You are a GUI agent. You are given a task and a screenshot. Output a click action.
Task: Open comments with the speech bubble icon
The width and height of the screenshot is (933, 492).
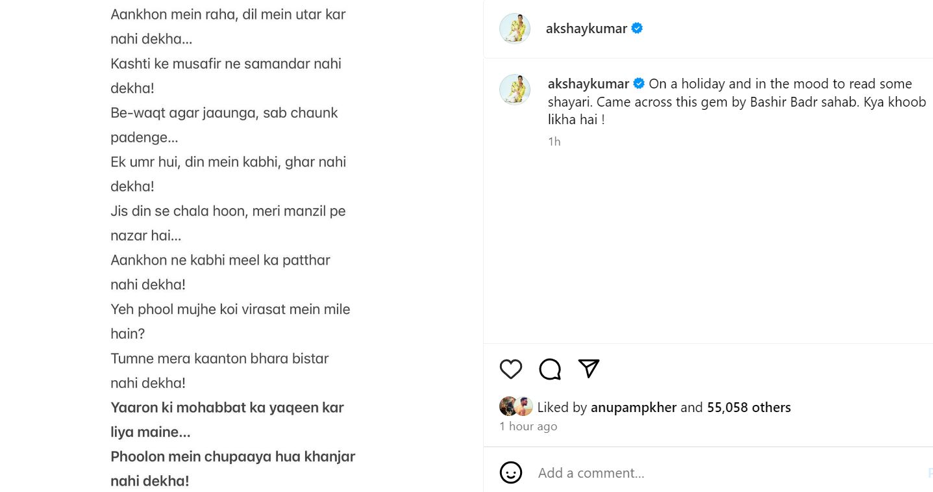549,369
